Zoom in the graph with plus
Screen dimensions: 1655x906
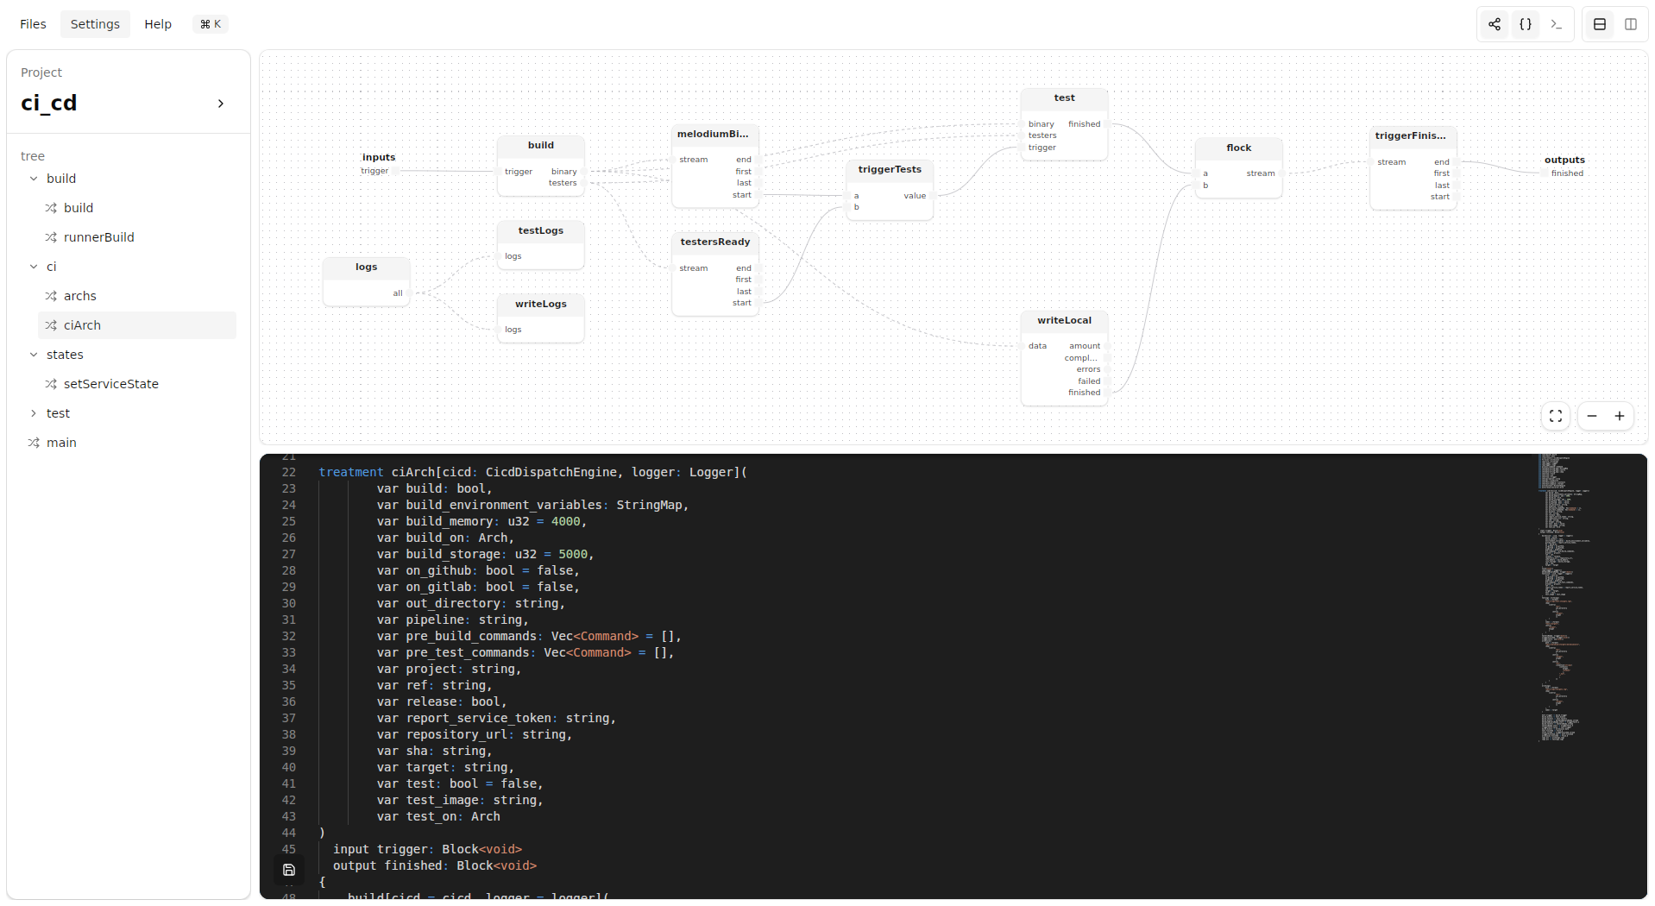click(1619, 416)
